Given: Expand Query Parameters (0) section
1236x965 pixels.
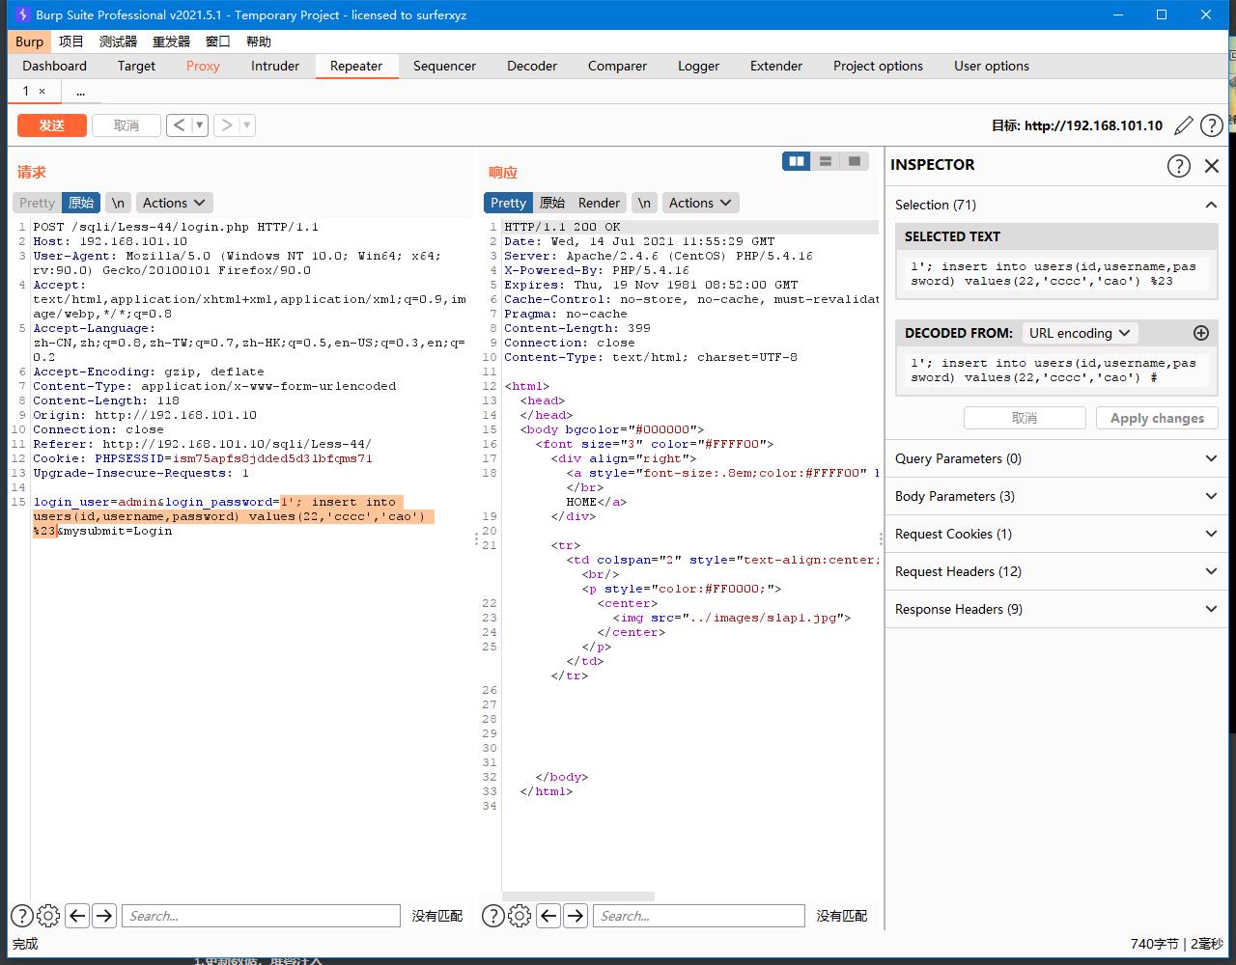Looking at the screenshot, I should 1211,458.
